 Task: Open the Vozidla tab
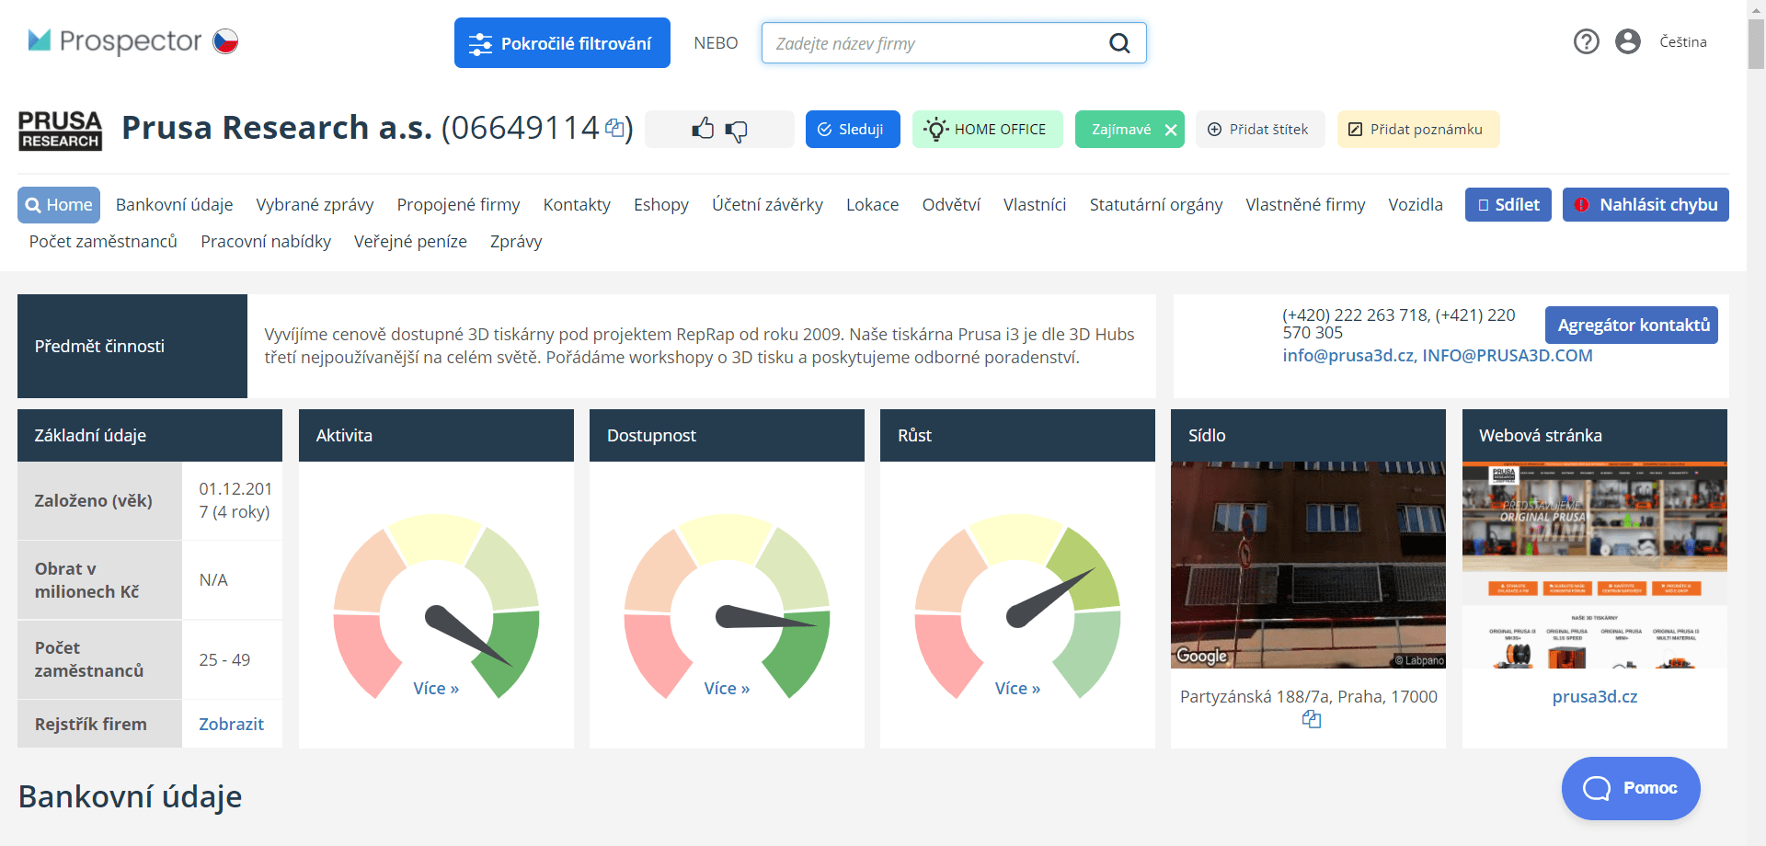pyautogui.click(x=1416, y=205)
